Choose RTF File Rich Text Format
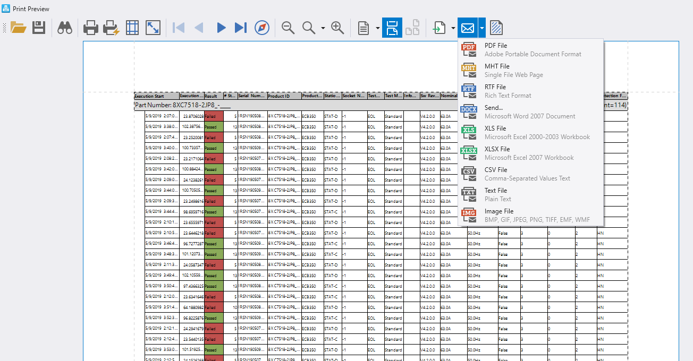This screenshot has width=693, height=361. click(x=530, y=91)
